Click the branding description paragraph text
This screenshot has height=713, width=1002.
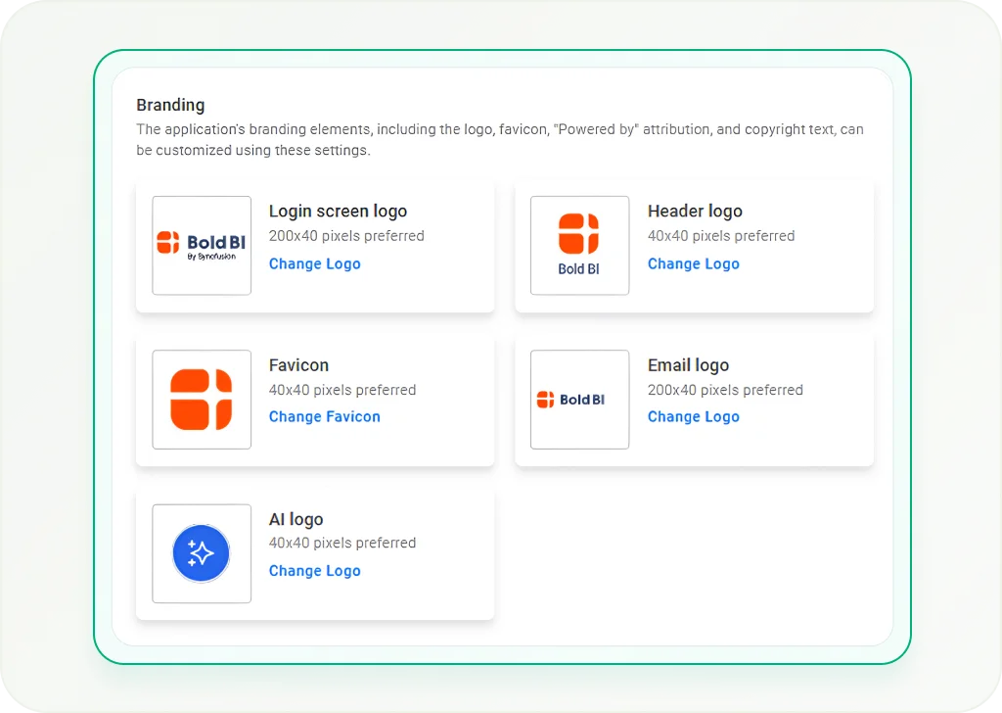point(500,139)
